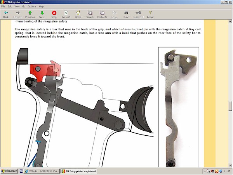Click the scrollbar up arrow
This screenshot has width=233, height=175.
click(x=230, y=21)
